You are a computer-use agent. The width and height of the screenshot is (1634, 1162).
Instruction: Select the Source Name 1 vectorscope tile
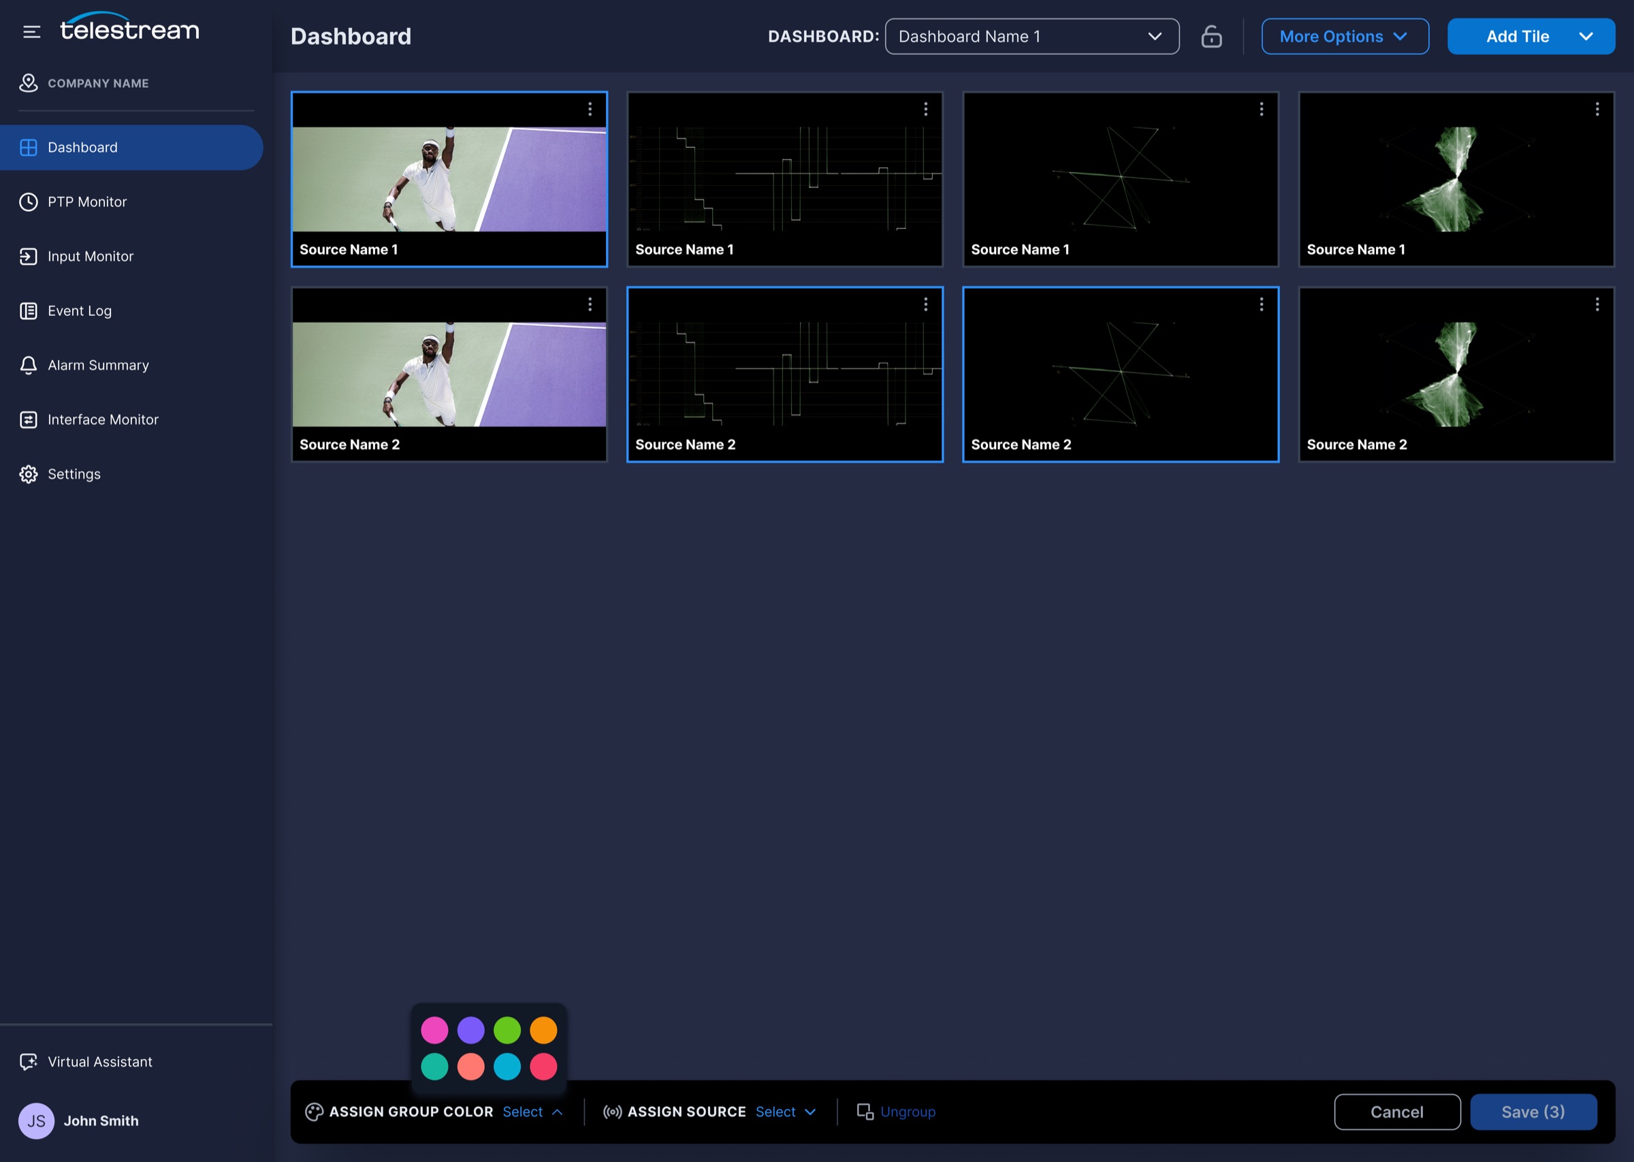(x=1121, y=179)
